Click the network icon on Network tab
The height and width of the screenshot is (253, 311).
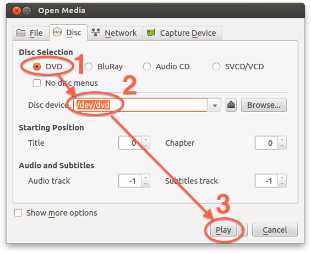point(96,32)
